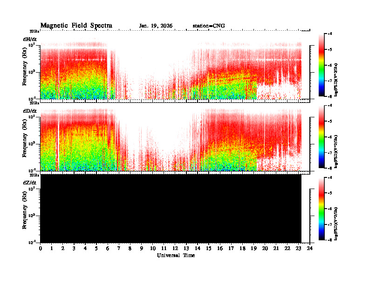Click the log(PSD) label beside dZ/dt color bar
The height and width of the screenshot is (285, 369).
click(336, 224)
